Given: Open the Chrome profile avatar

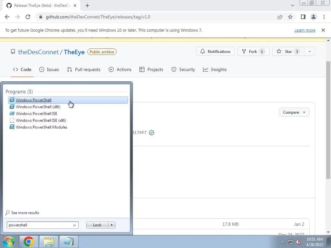Looking at the screenshot, I should 314,17.
